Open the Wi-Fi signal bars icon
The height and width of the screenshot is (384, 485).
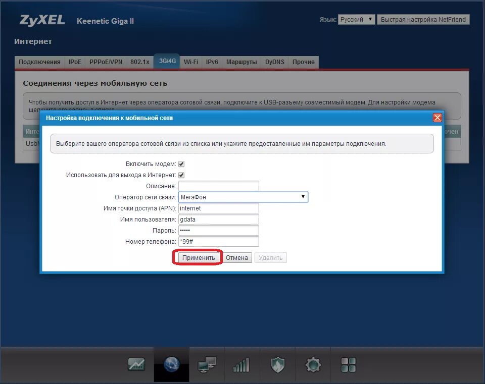pyautogui.click(x=241, y=365)
